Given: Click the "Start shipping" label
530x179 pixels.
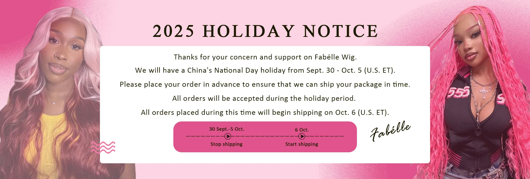Looking at the screenshot, I should 302,144.
